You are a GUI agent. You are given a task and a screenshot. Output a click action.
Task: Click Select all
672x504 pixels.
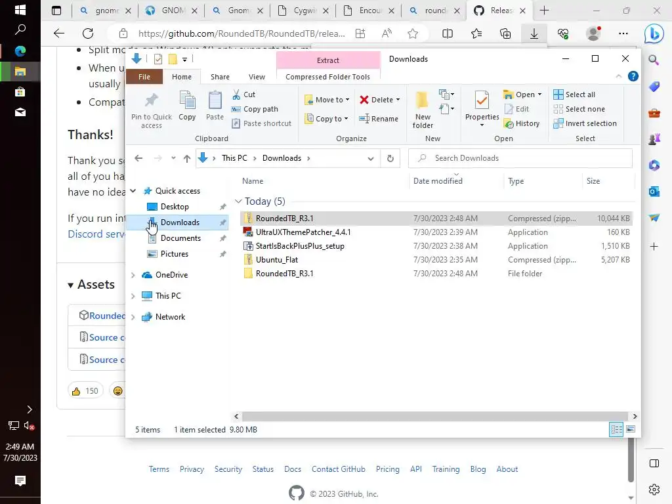pyautogui.click(x=574, y=94)
